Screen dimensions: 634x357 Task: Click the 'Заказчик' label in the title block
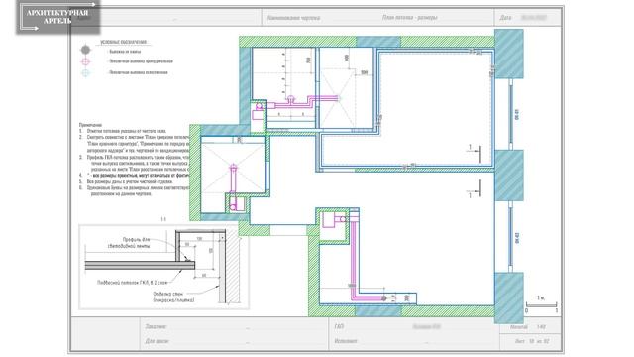click(x=156, y=326)
